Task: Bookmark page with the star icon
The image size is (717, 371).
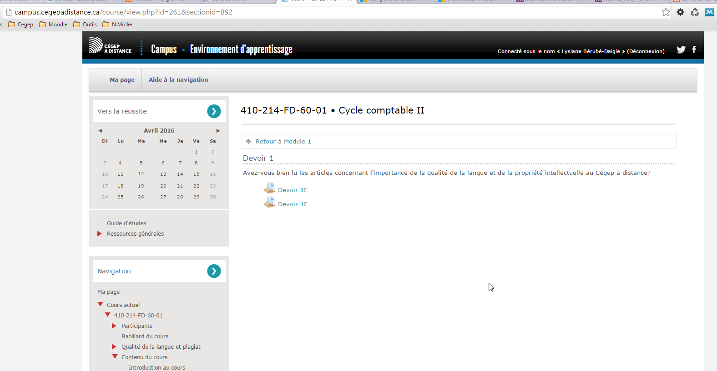Action: [666, 12]
